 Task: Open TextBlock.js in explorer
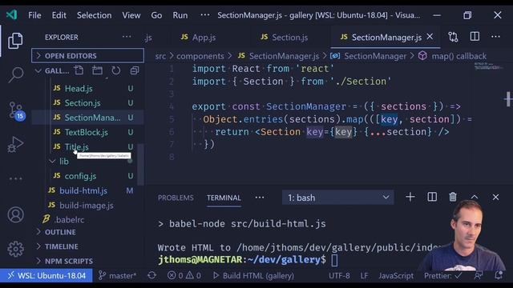pos(87,132)
